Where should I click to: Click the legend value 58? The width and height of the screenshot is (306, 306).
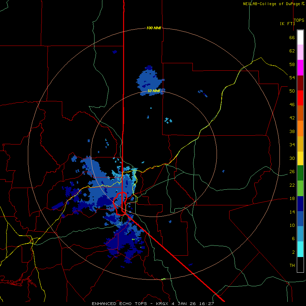click(x=292, y=64)
